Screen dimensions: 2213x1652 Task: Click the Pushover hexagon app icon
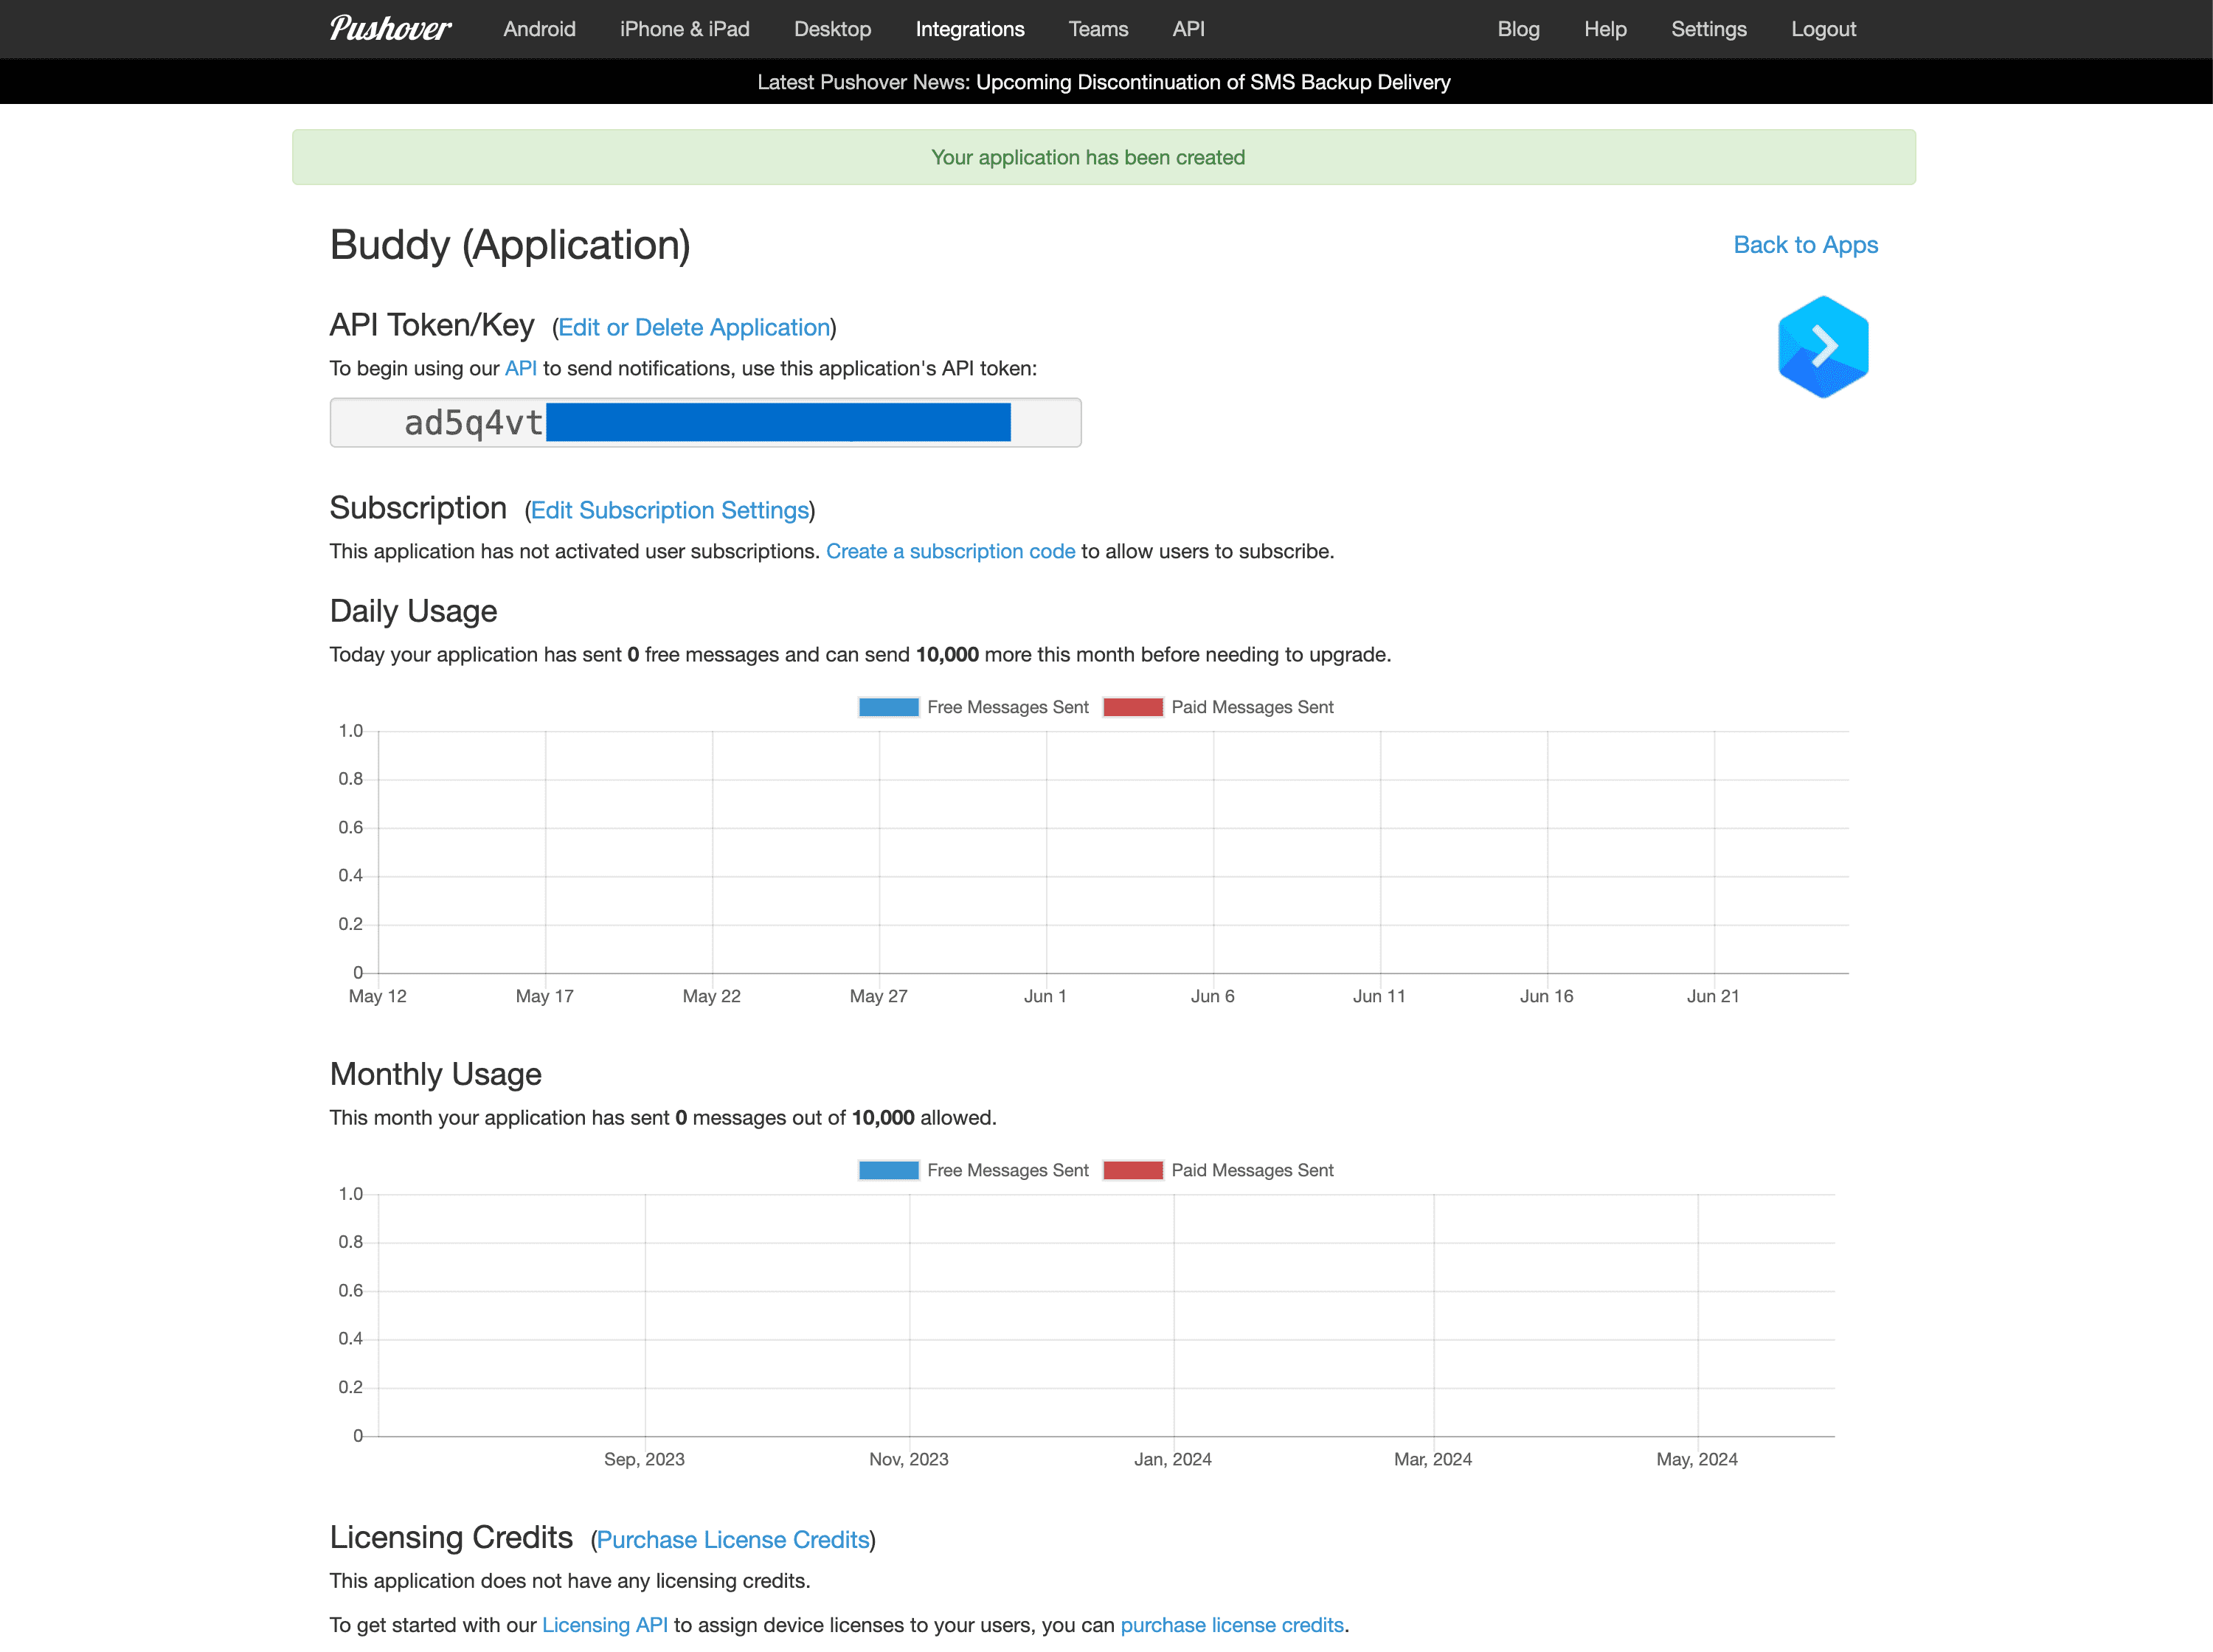coord(1823,347)
